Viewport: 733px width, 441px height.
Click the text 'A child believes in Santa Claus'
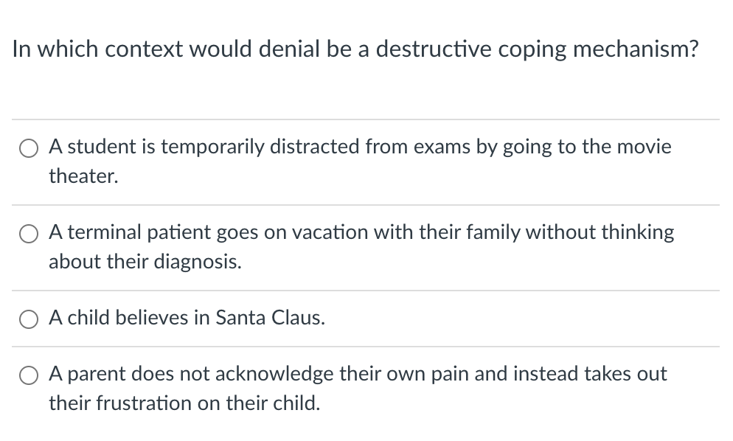pyautogui.click(x=186, y=318)
